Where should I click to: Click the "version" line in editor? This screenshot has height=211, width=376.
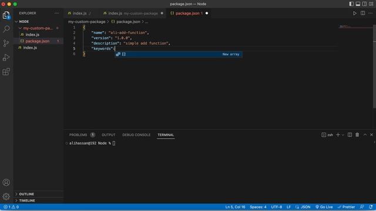pyautogui.click(x=112, y=38)
